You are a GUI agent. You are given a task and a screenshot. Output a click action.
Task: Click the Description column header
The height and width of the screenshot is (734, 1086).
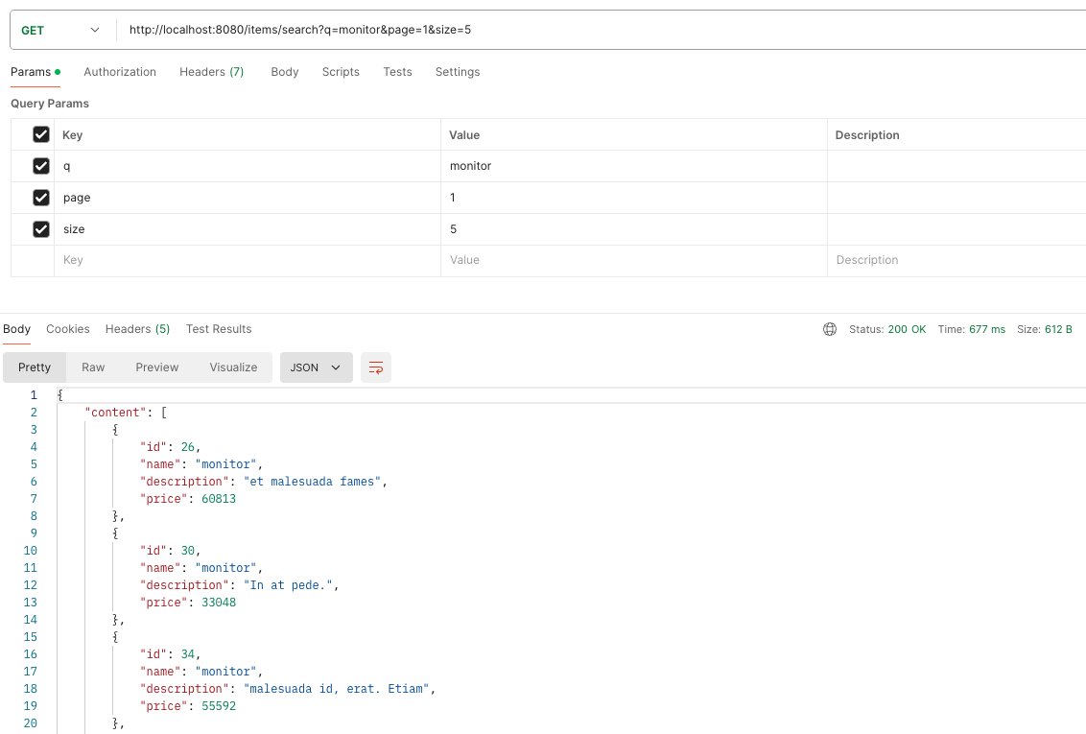coord(867,135)
